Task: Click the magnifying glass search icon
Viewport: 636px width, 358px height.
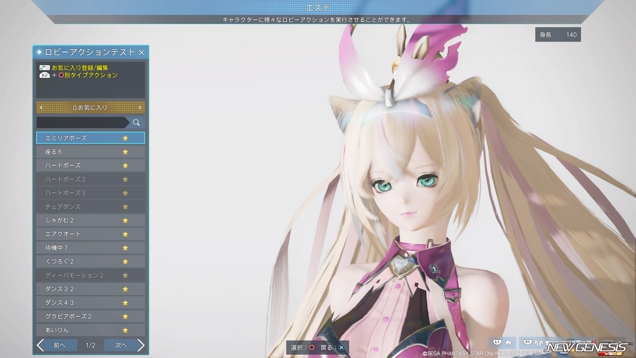Action: pyautogui.click(x=137, y=123)
